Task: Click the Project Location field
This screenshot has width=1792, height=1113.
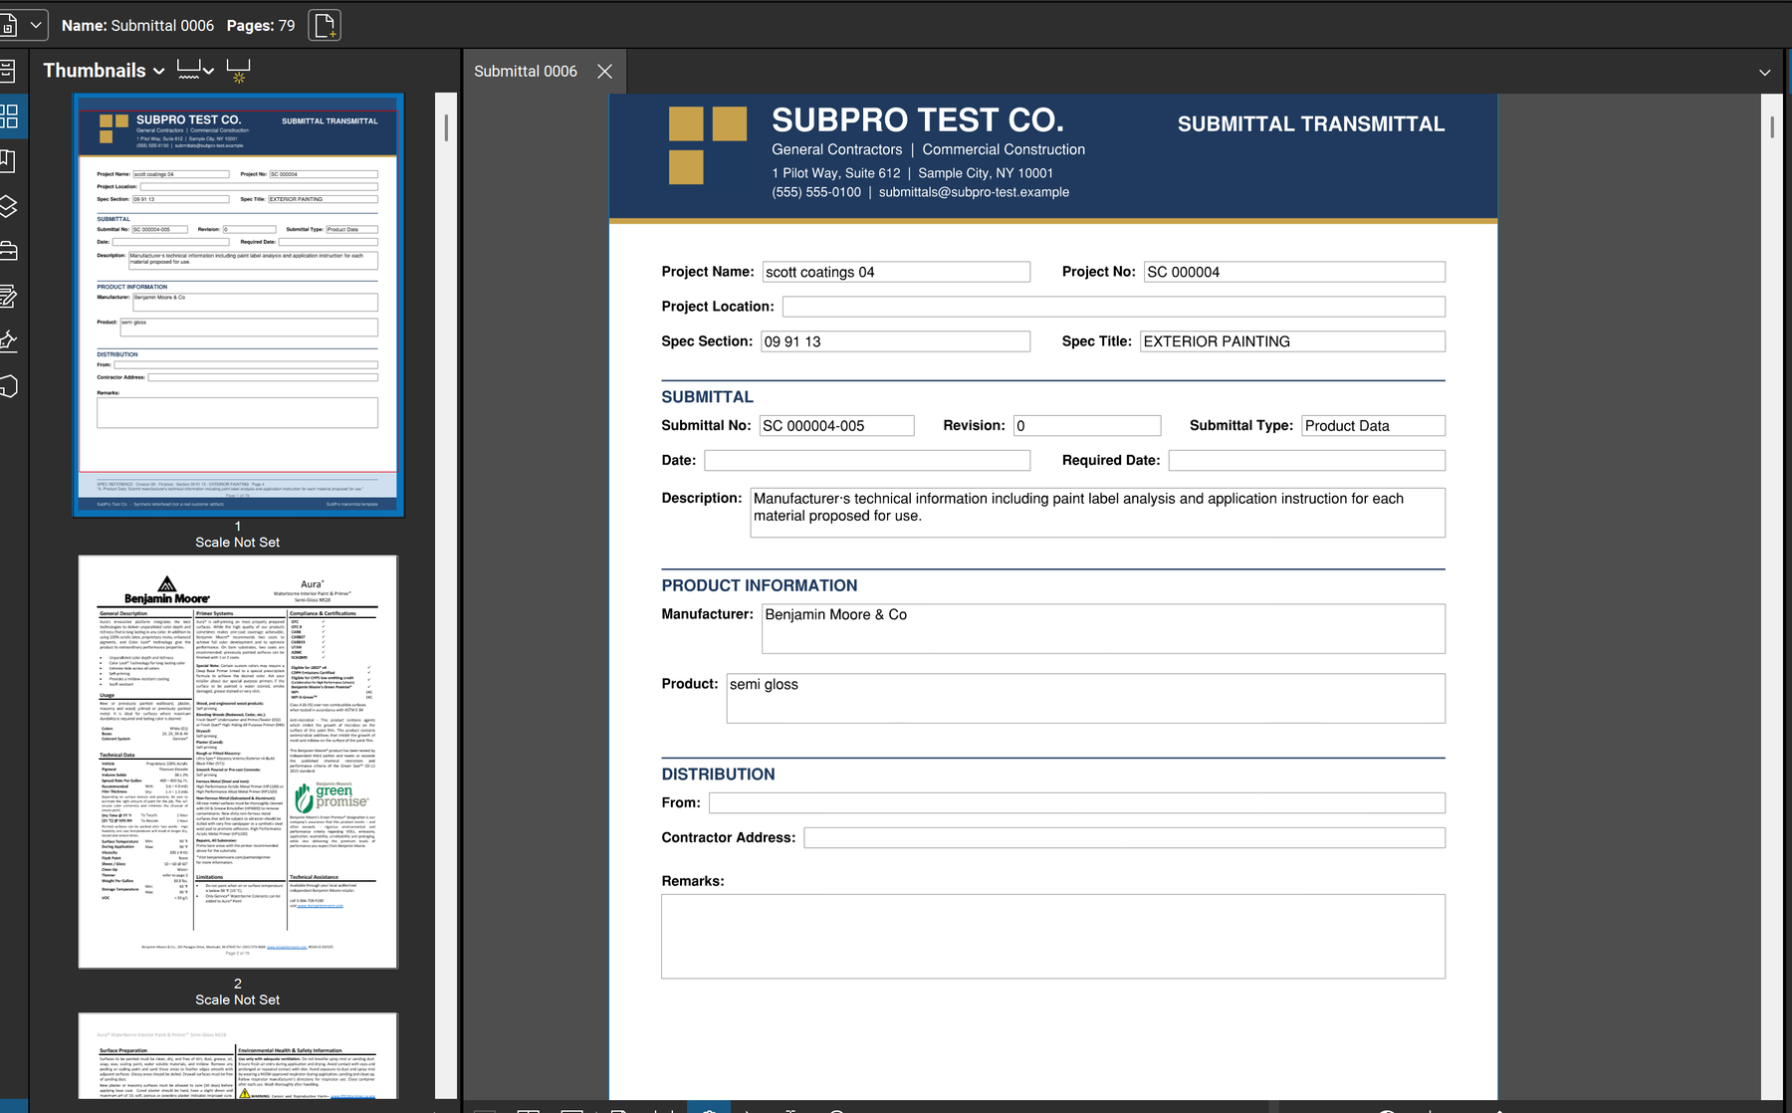Action: (x=1113, y=307)
